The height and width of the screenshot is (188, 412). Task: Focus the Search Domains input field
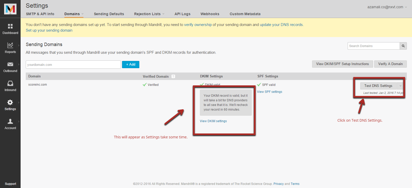click(x=374, y=46)
